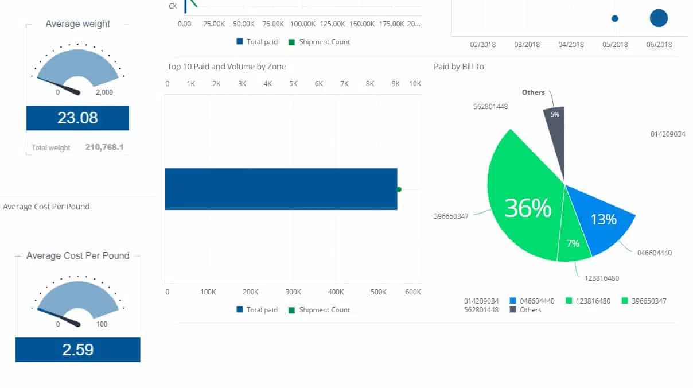Toggle the 123816480 green legend swatch
693x388 pixels.
(569, 301)
